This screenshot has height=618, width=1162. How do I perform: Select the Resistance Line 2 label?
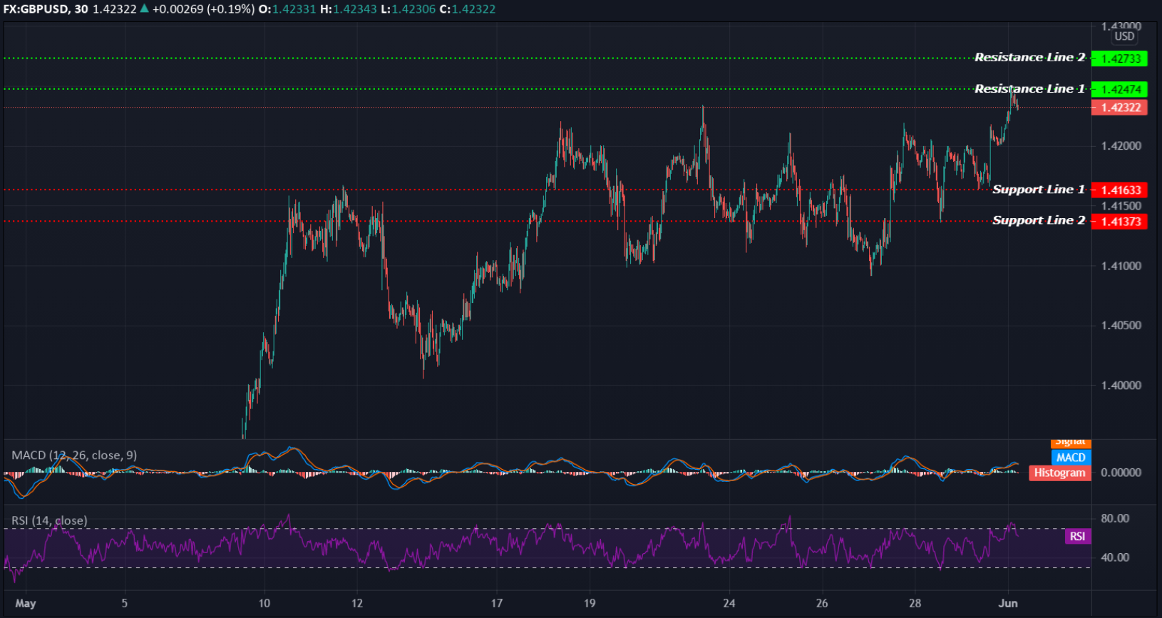pos(1030,57)
